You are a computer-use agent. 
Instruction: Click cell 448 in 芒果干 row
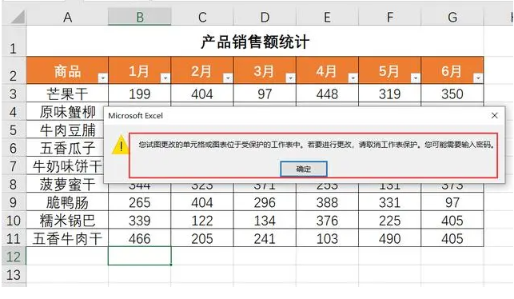[327, 94]
